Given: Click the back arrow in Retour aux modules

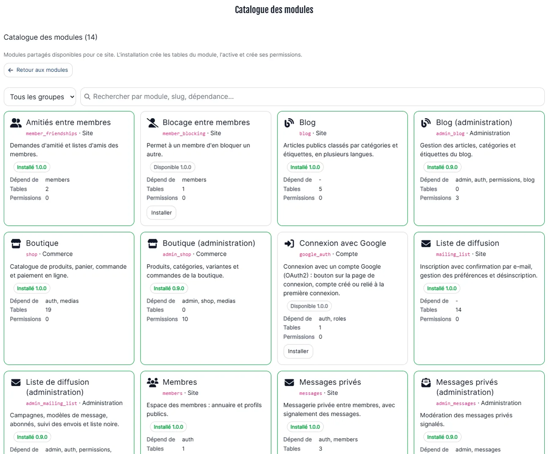Looking at the screenshot, I should point(11,70).
